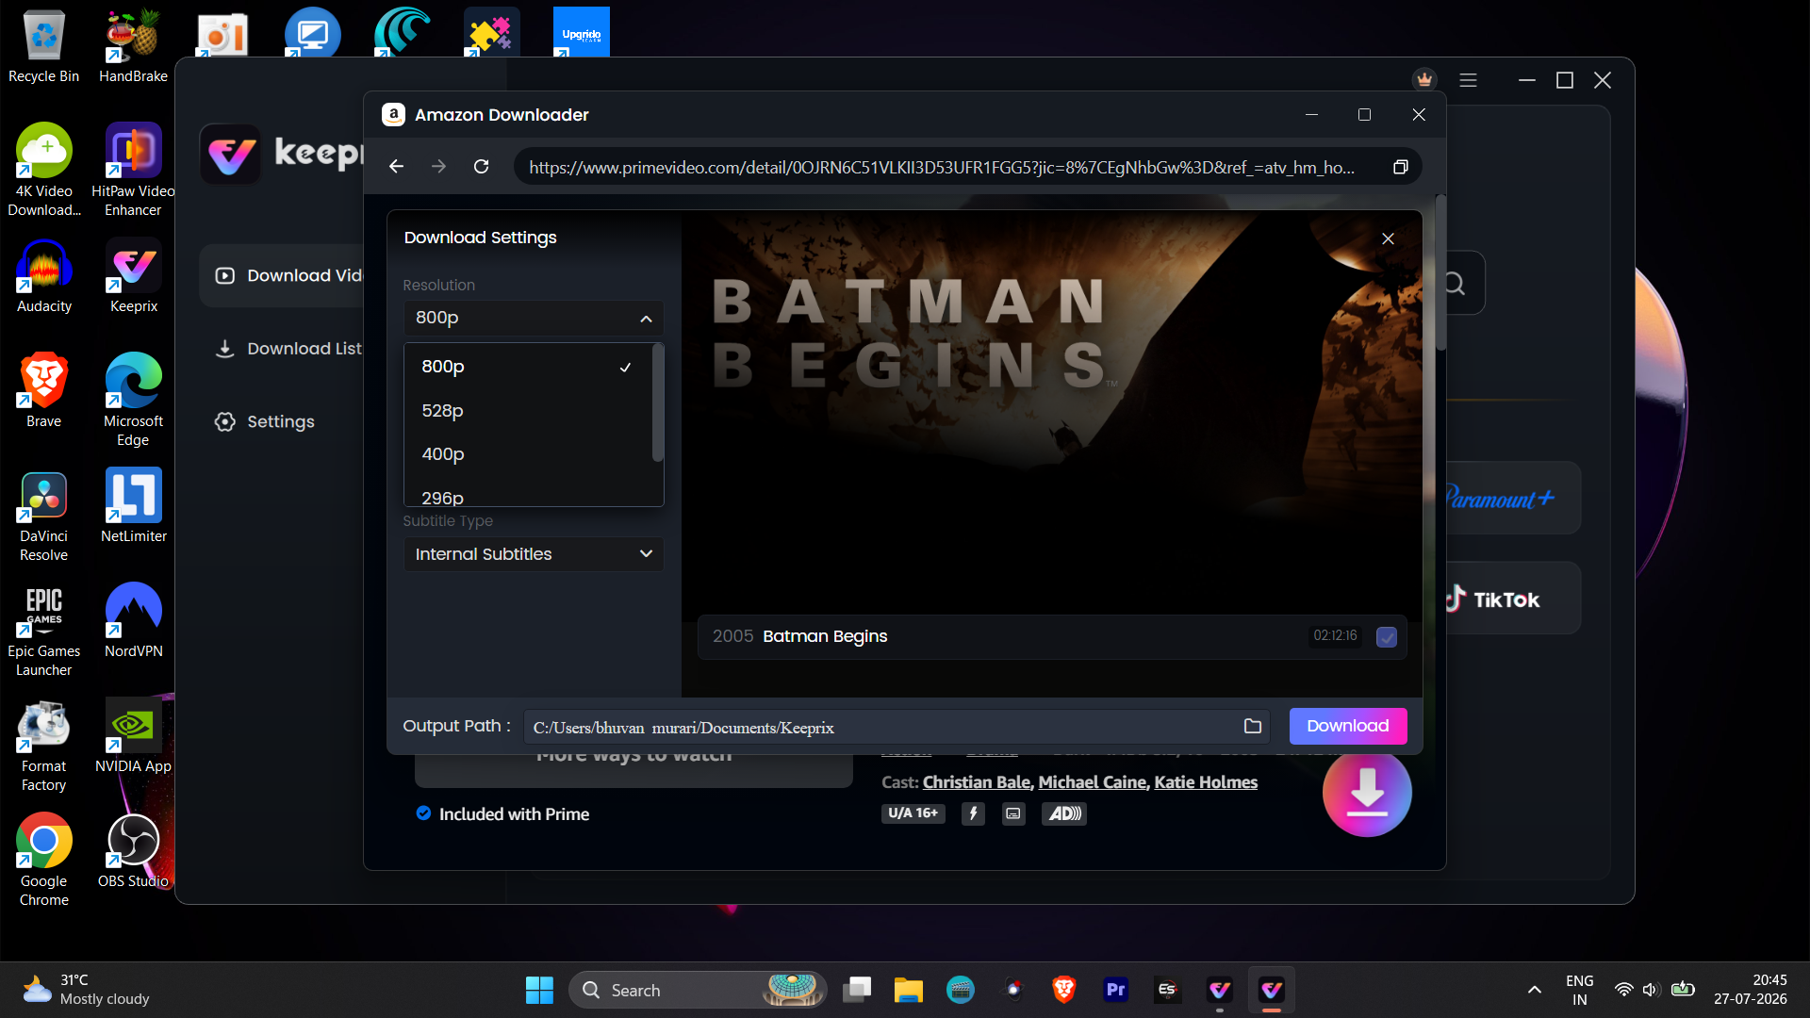The height and width of the screenshot is (1018, 1810).
Task: Show hidden system tray icons
Action: click(x=1535, y=990)
